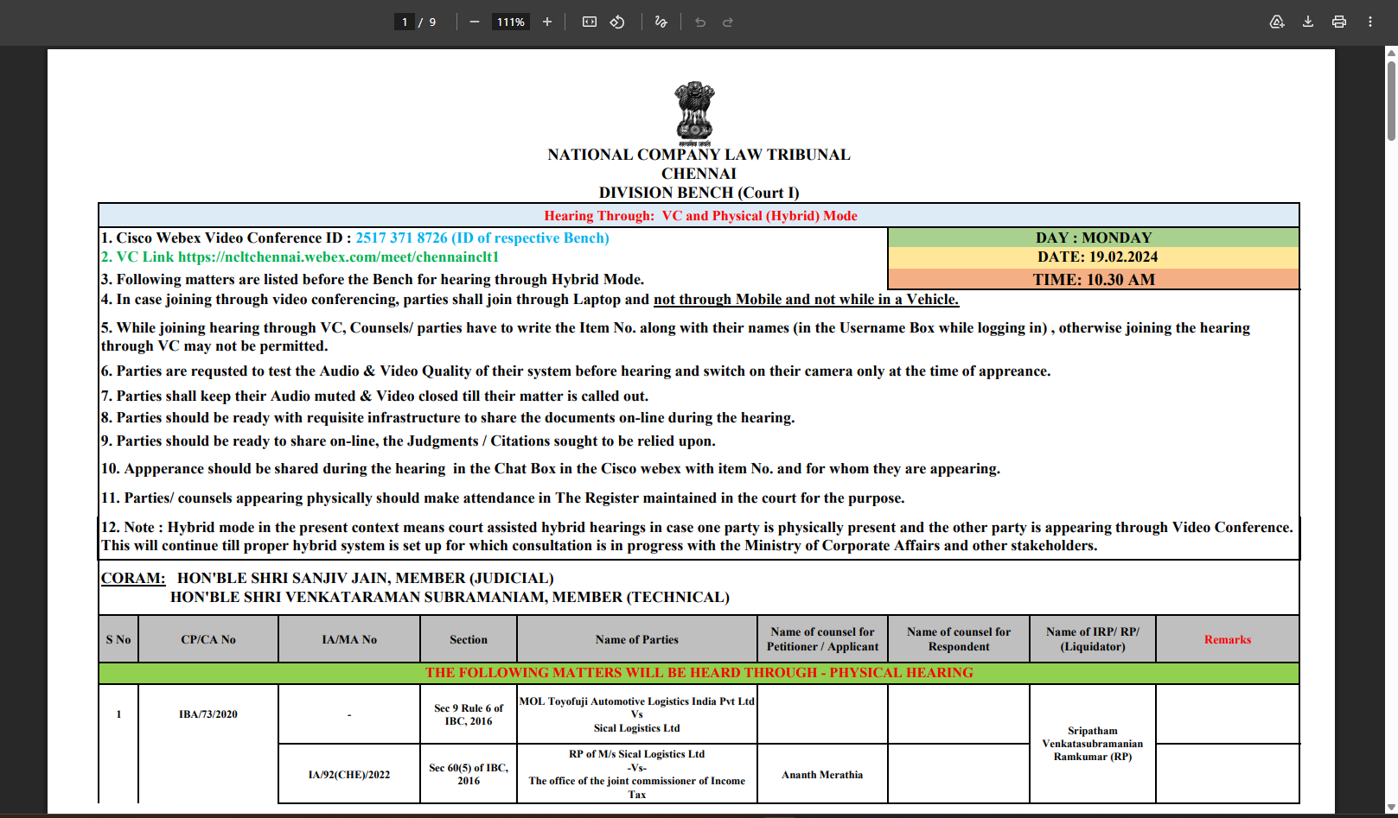Edit the current page number field
The image size is (1398, 818).
click(x=405, y=22)
